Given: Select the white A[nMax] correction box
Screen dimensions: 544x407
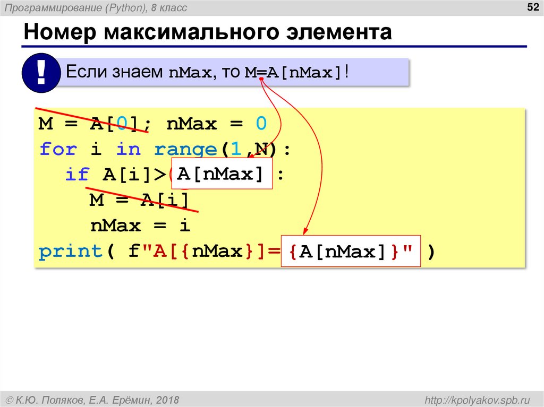Looking at the screenshot, I should click(223, 173).
